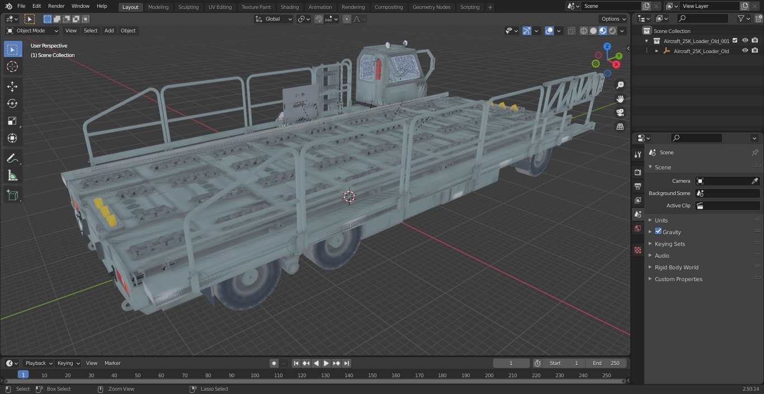Viewport: 764px width, 394px height.
Task: Open the Options dropdown in viewport
Action: [613, 19]
